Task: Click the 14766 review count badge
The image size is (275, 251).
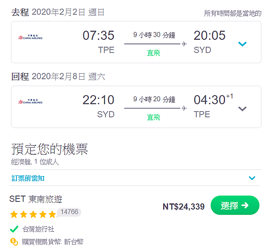Action: coord(69,212)
